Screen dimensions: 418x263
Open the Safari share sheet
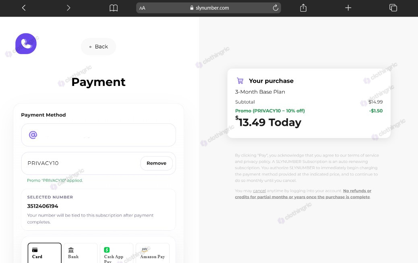click(x=303, y=8)
